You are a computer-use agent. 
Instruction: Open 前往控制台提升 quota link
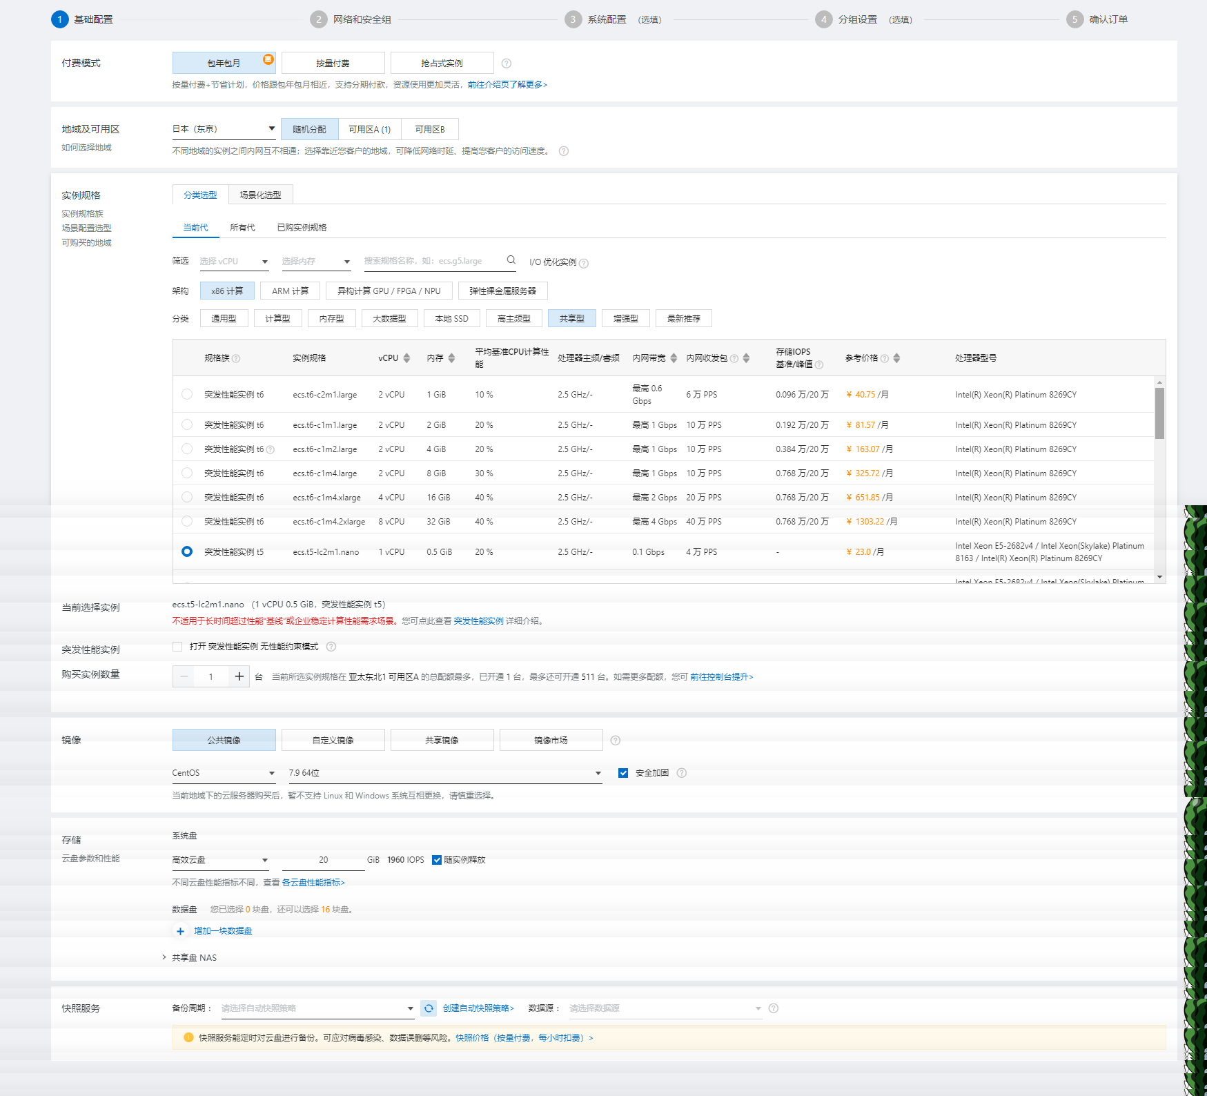721,677
